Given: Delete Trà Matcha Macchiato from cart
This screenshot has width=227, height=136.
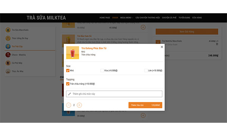Looking at the screenshot, I should pos(217,44).
